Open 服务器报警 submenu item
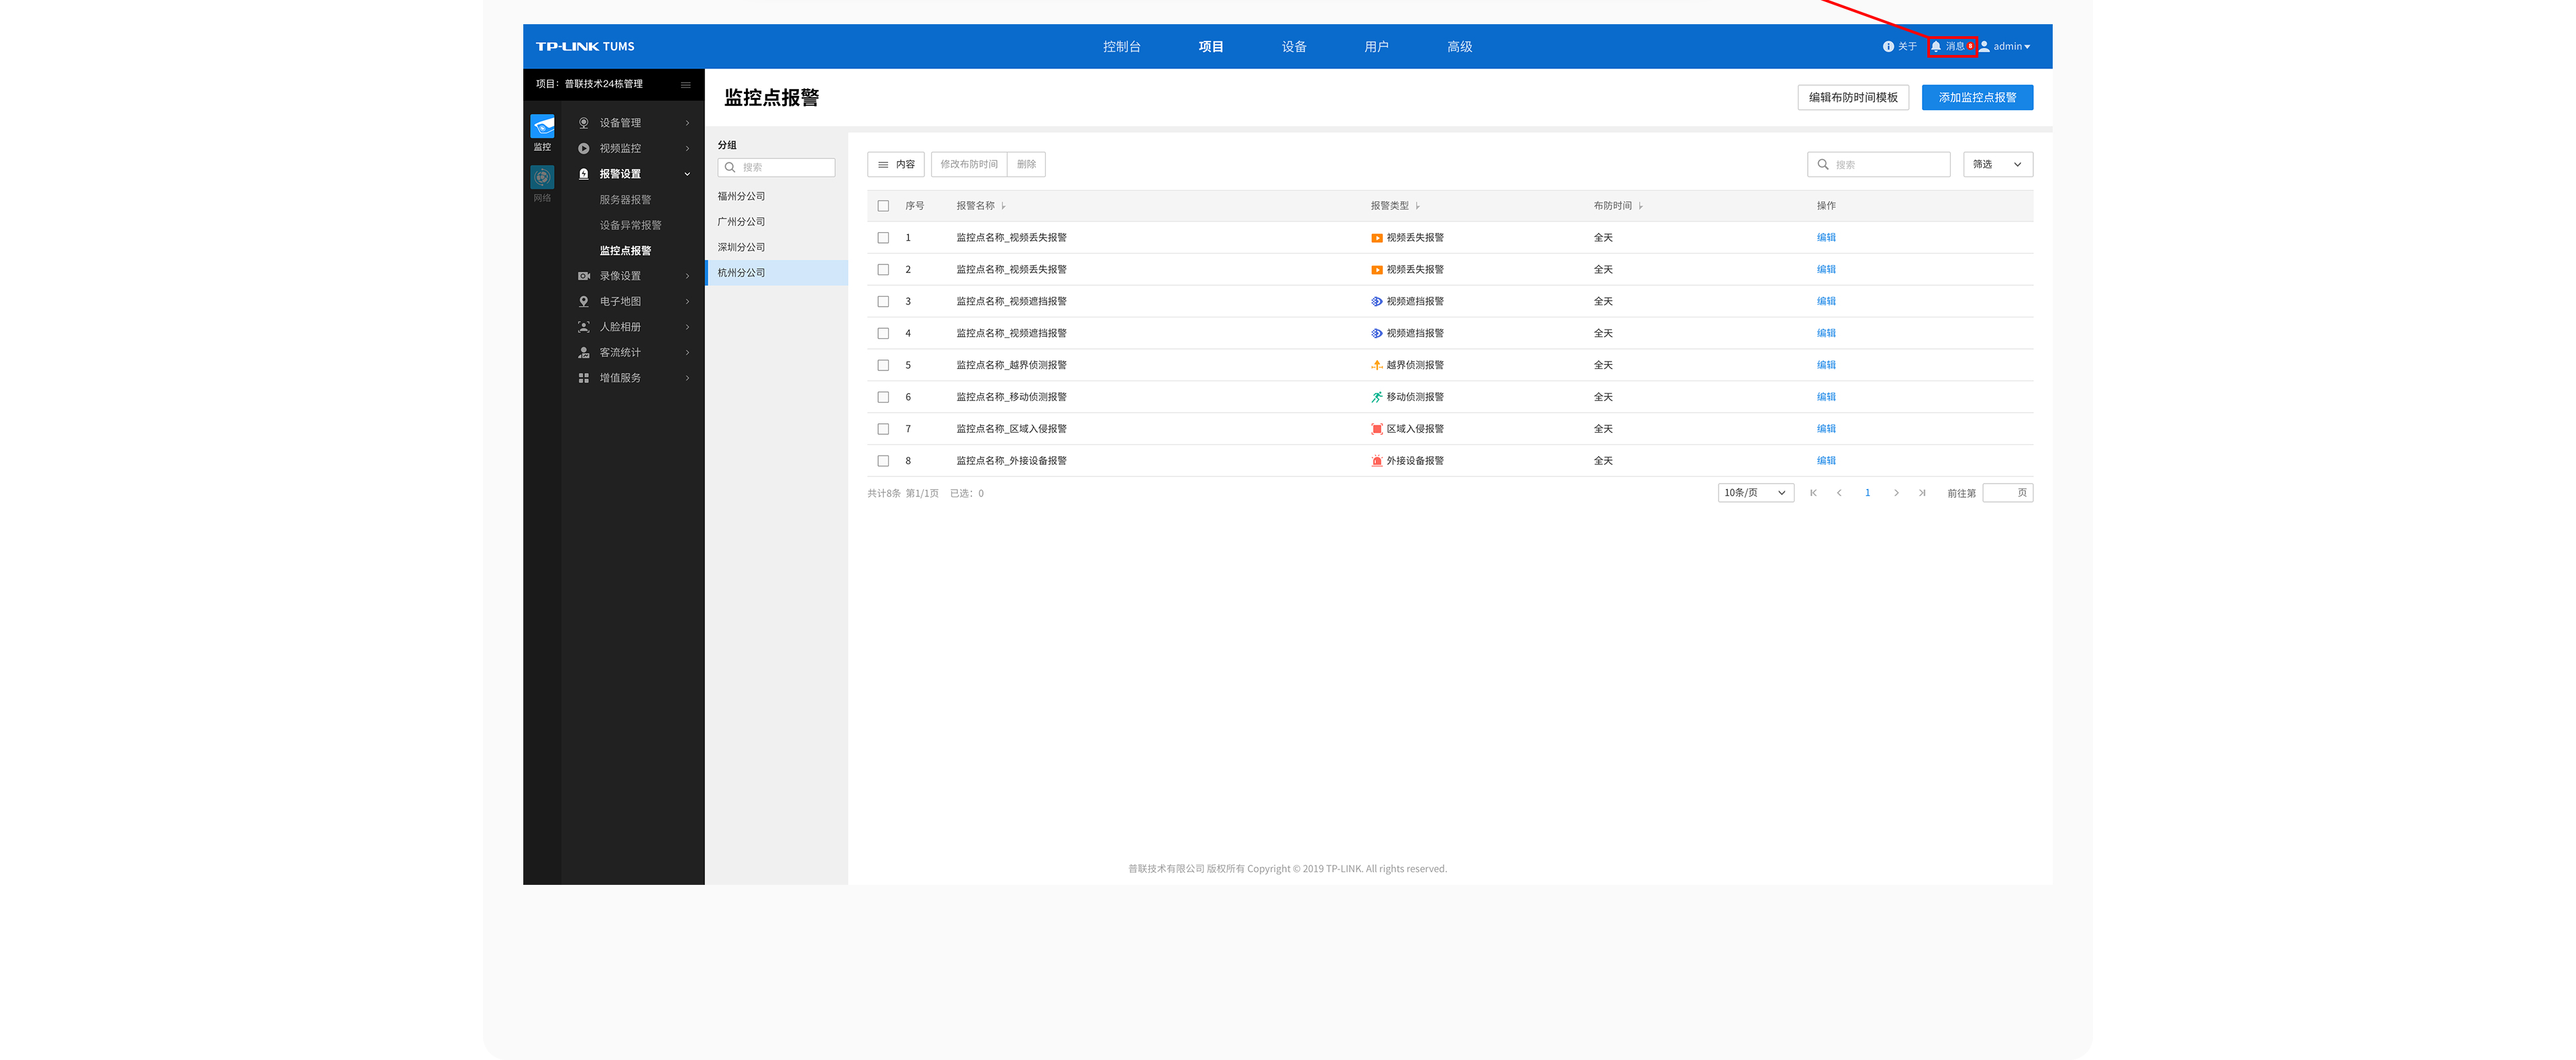Viewport: 2576px width, 1060px height. coord(625,200)
